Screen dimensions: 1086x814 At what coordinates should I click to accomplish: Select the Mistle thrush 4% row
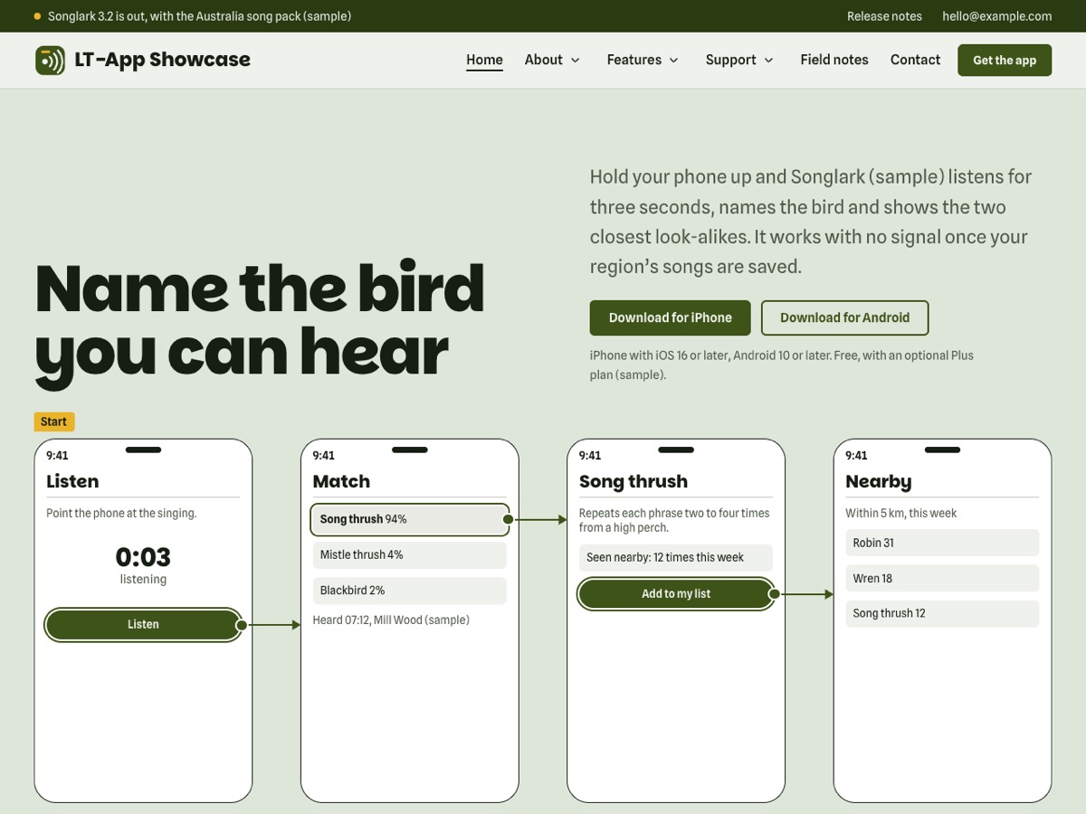coord(409,554)
